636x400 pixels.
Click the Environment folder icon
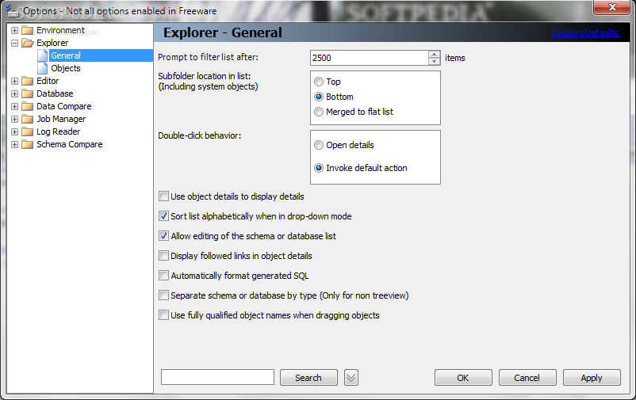pos(27,30)
